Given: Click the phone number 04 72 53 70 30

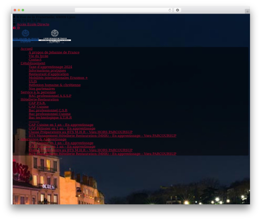Looking at the screenshot, I should [x=29, y=21].
